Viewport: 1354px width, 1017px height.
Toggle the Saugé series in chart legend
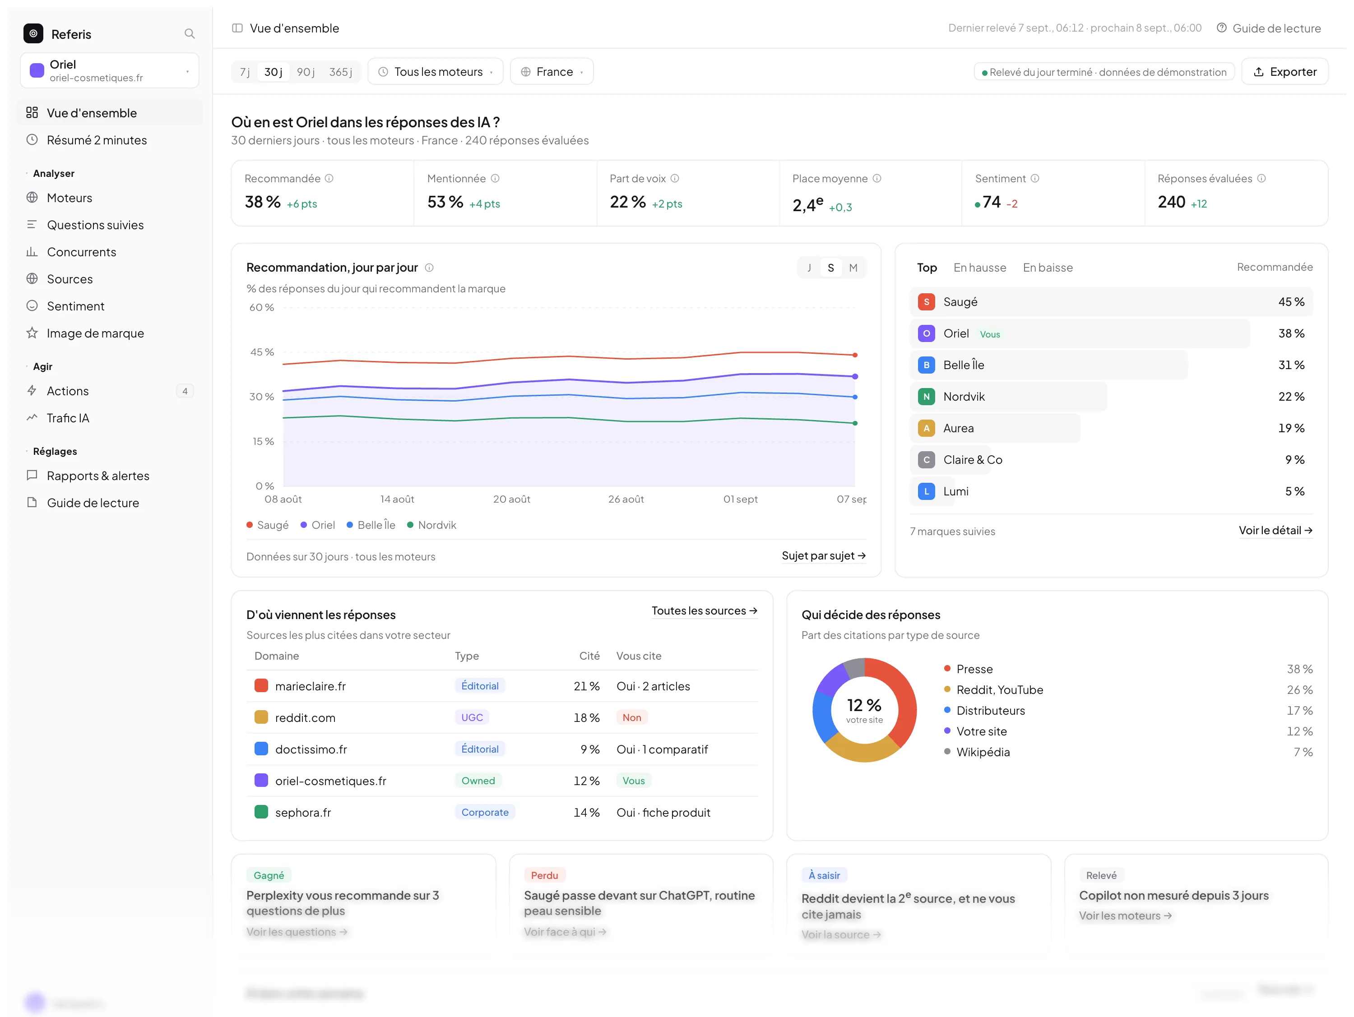[x=267, y=524]
